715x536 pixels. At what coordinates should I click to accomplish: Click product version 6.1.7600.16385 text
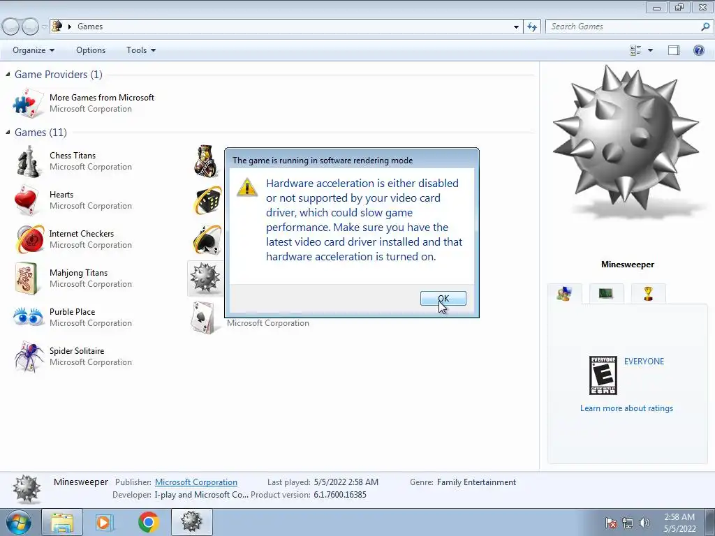click(x=340, y=495)
